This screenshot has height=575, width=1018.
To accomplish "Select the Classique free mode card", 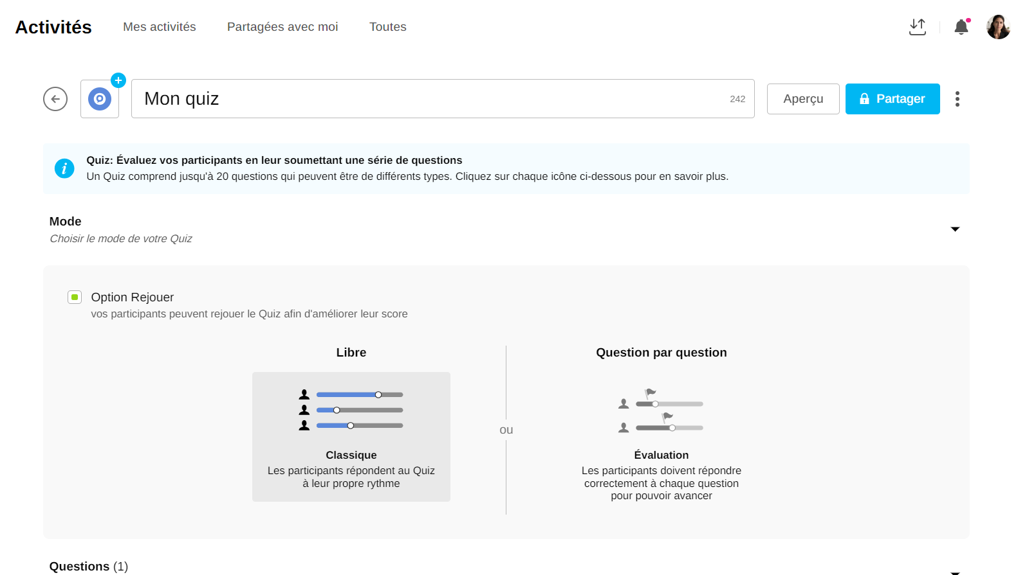I will 351,437.
